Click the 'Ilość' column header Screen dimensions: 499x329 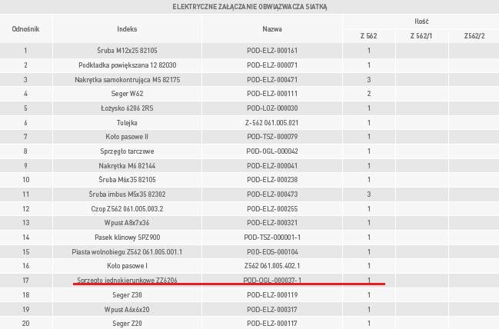[x=421, y=20]
